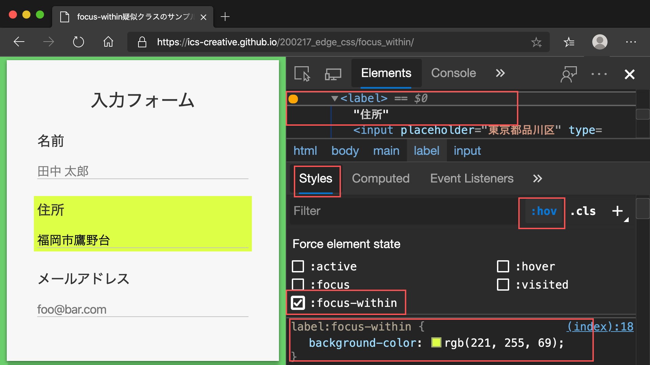Viewport: 650px width, 365px height.
Task: Close the focus-within sample tab
Action: 203,17
